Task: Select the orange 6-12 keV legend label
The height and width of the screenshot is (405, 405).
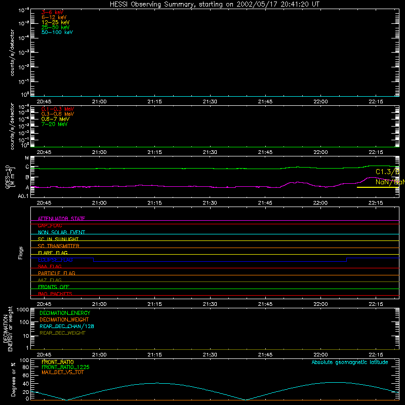Action: click(54, 17)
